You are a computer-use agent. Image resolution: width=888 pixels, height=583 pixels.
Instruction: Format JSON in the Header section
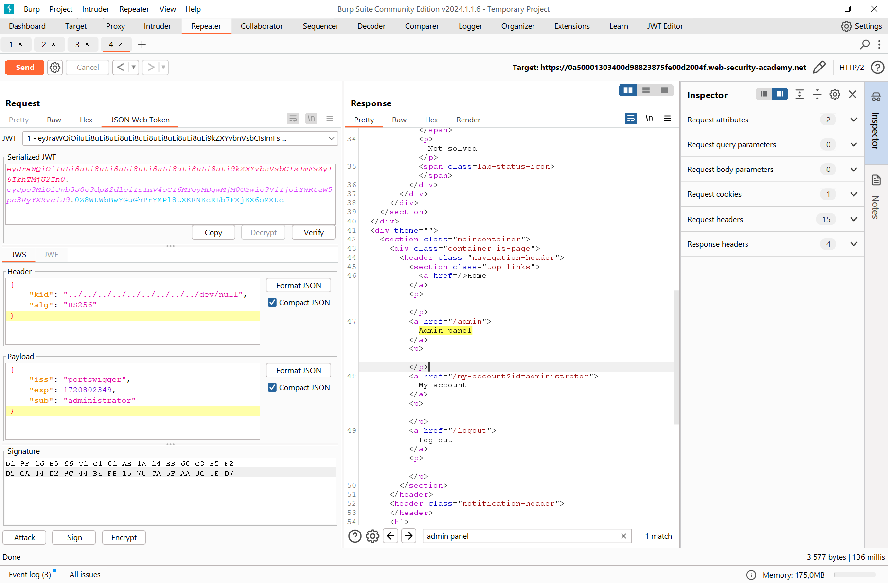tap(299, 285)
